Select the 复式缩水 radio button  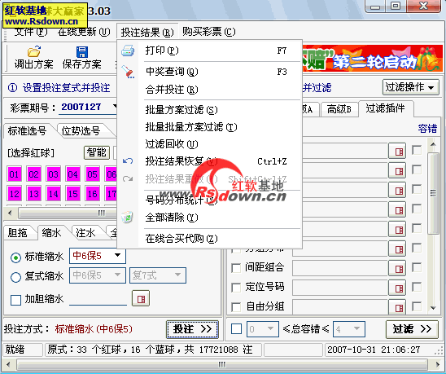[x=15, y=276]
